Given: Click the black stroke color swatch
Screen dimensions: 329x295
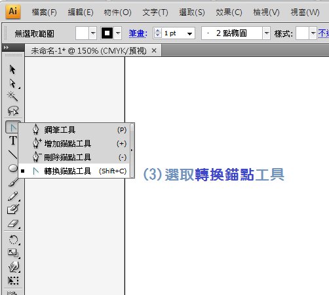Looking at the screenshot, I should (107, 33).
